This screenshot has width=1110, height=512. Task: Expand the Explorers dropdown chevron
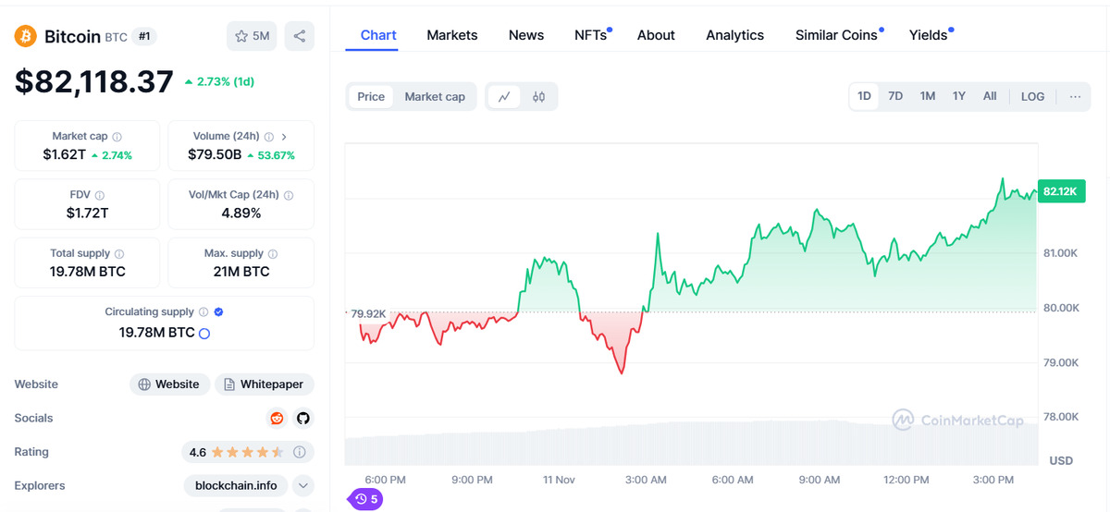coord(303,486)
